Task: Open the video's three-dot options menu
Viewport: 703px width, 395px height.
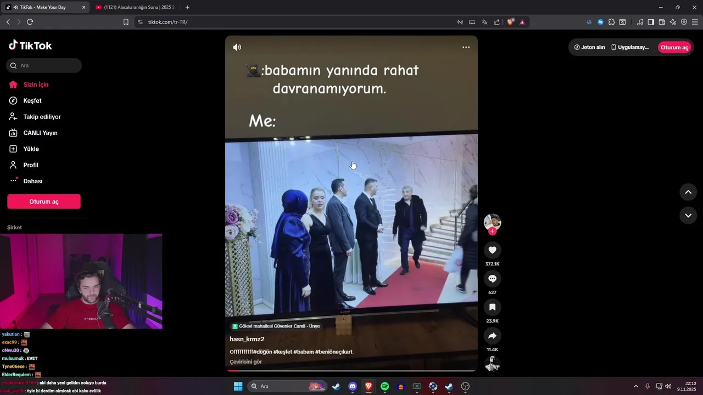Action: (x=466, y=47)
